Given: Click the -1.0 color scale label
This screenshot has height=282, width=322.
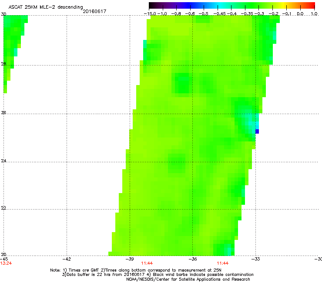Looking at the screenshot, I should pyautogui.click(x=162, y=14).
